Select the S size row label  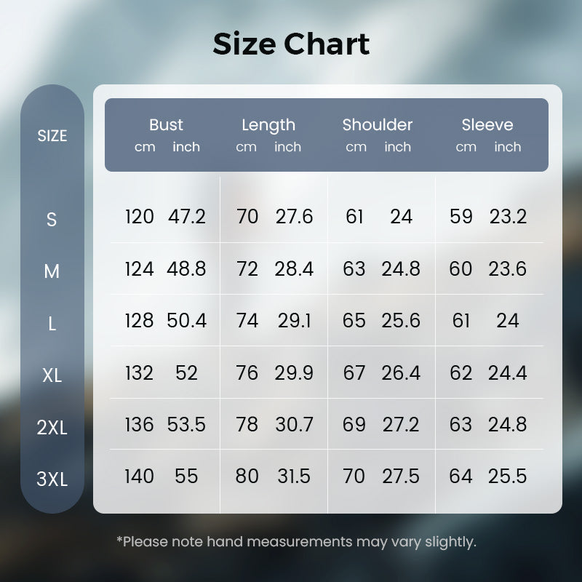point(52,220)
